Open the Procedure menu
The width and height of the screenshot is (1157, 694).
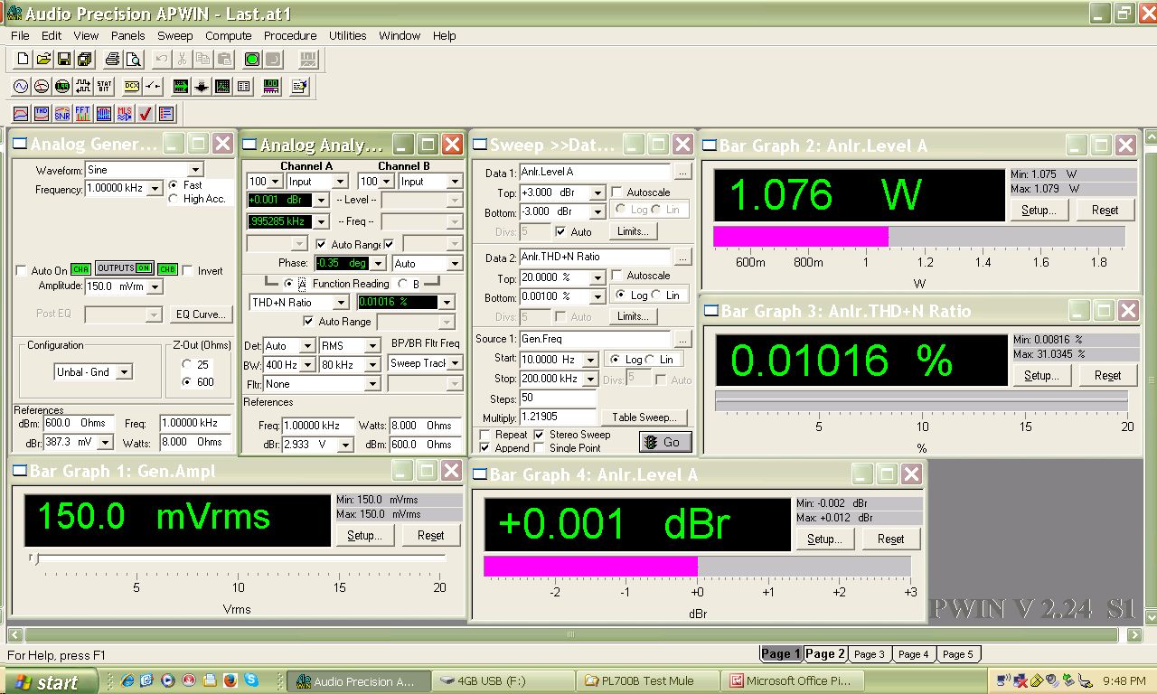click(x=290, y=36)
